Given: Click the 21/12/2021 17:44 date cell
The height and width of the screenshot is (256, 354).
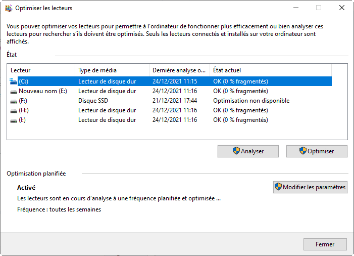Looking at the screenshot, I should coord(175,101).
